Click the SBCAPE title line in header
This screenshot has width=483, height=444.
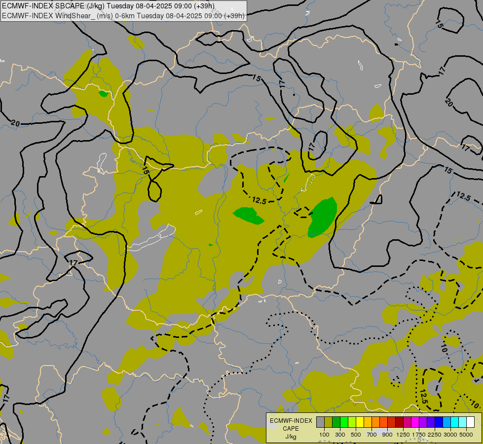(x=108, y=6)
